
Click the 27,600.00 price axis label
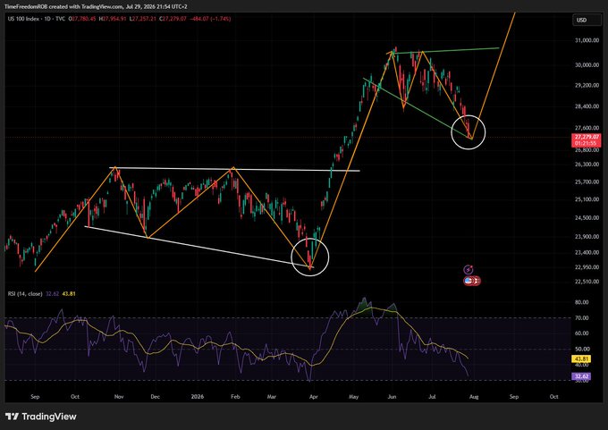pos(587,128)
